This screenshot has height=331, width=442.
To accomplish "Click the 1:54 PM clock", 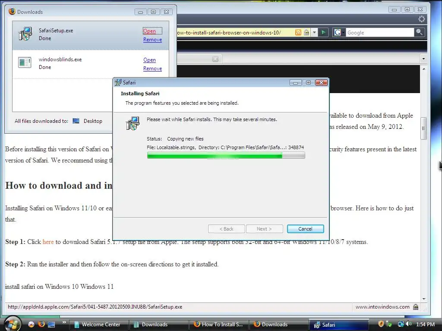I will (425, 325).
